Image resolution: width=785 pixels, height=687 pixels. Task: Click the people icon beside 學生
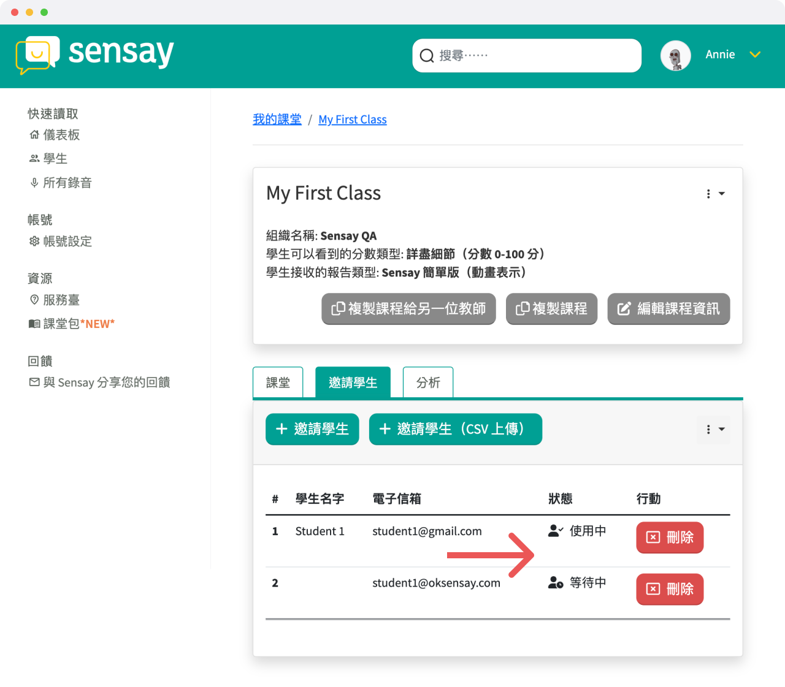click(x=34, y=159)
